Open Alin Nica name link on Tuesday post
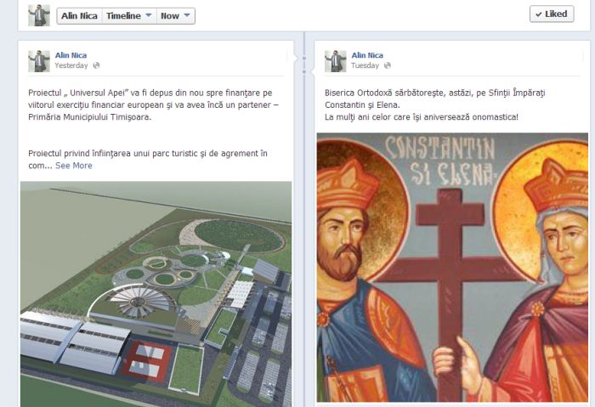The width and height of the screenshot is (595, 407). pyautogui.click(x=367, y=55)
